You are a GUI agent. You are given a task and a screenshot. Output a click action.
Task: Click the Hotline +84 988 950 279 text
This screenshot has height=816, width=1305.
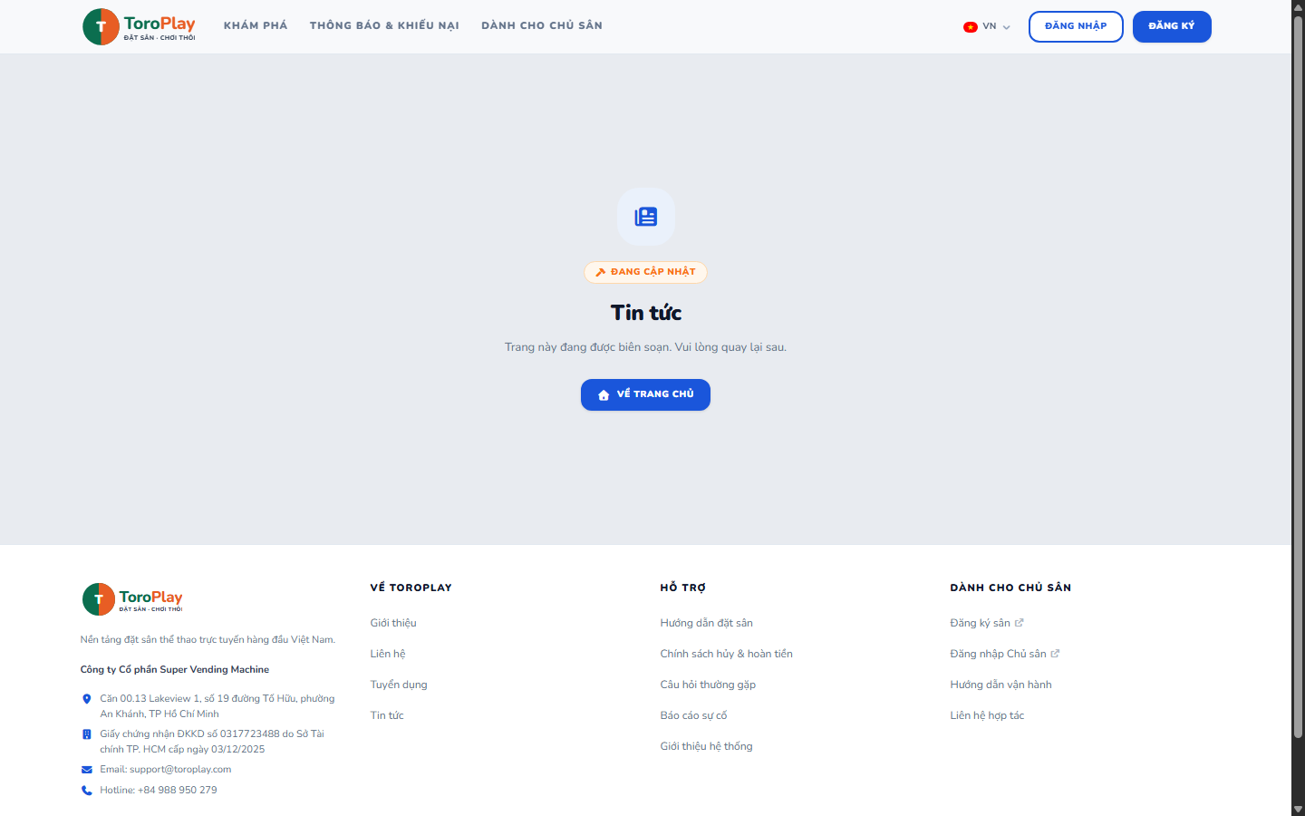pos(159,791)
